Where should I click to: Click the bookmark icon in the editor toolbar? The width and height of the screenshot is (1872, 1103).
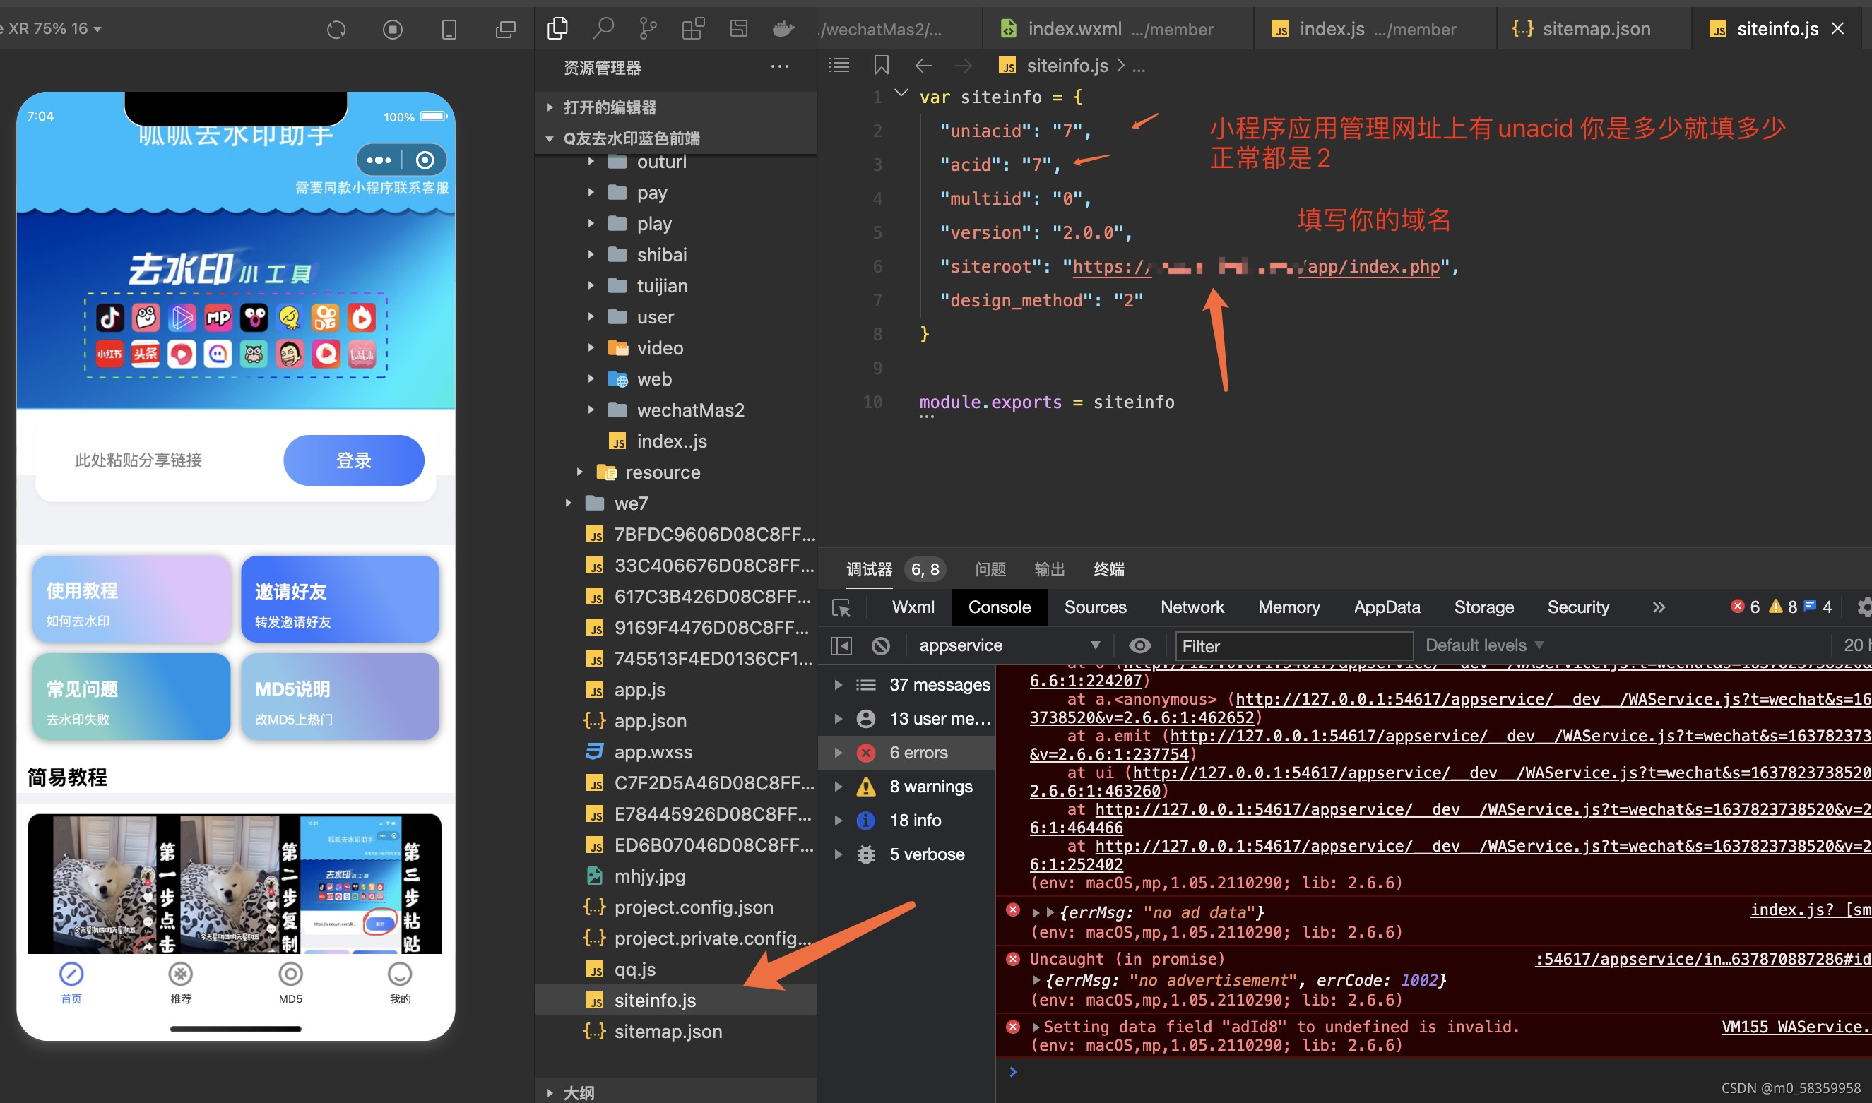tap(881, 66)
